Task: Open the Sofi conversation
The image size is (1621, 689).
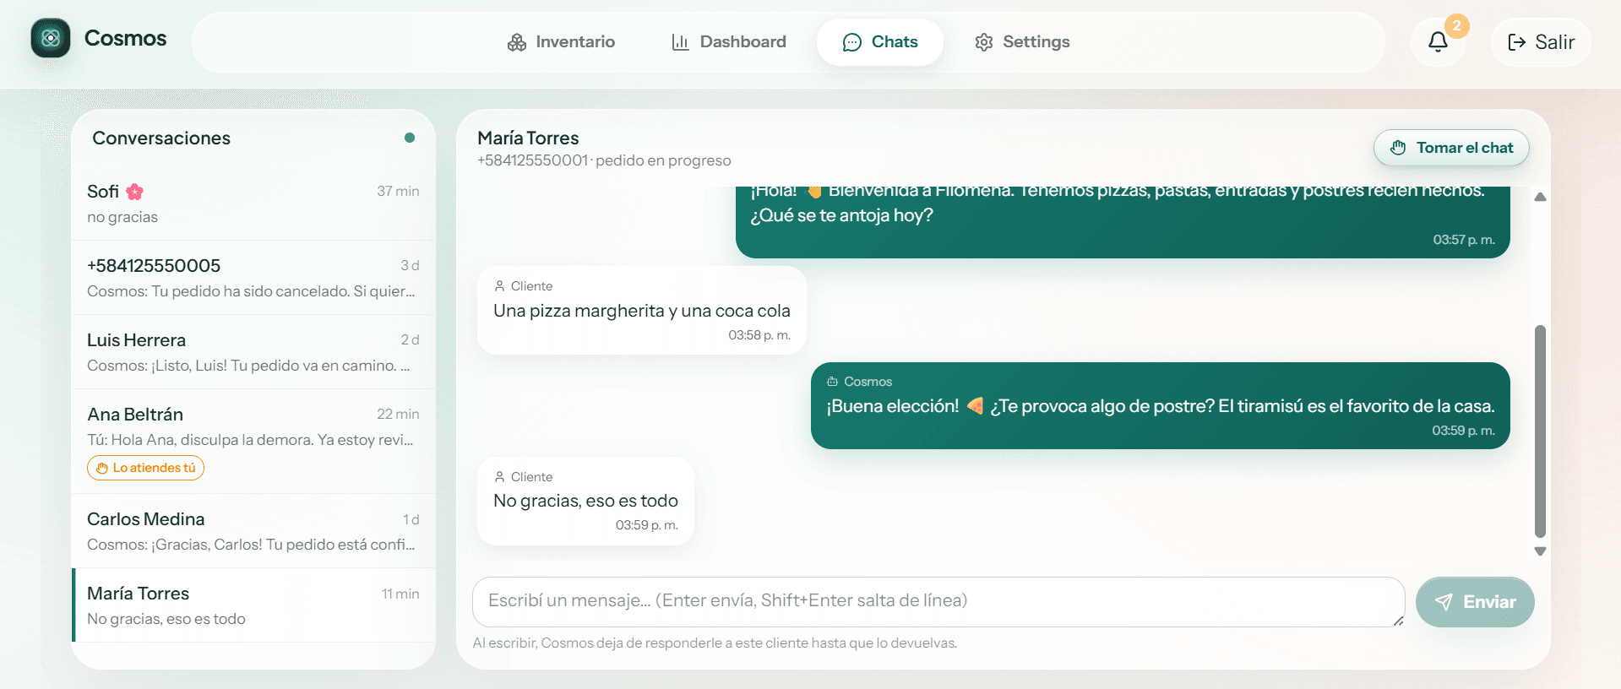Action: click(253, 203)
